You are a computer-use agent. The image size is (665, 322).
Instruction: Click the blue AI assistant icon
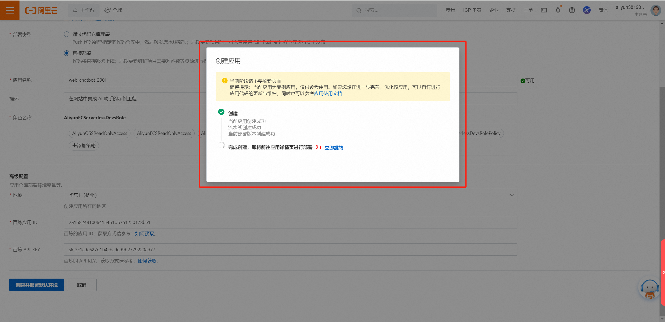587,10
